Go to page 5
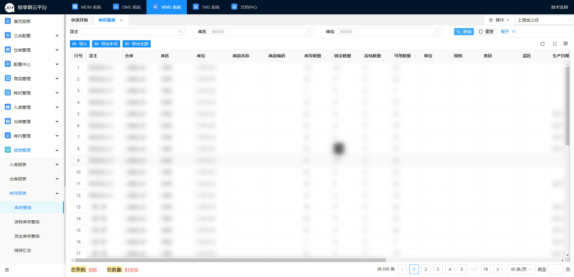574x277 pixels. [462, 269]
